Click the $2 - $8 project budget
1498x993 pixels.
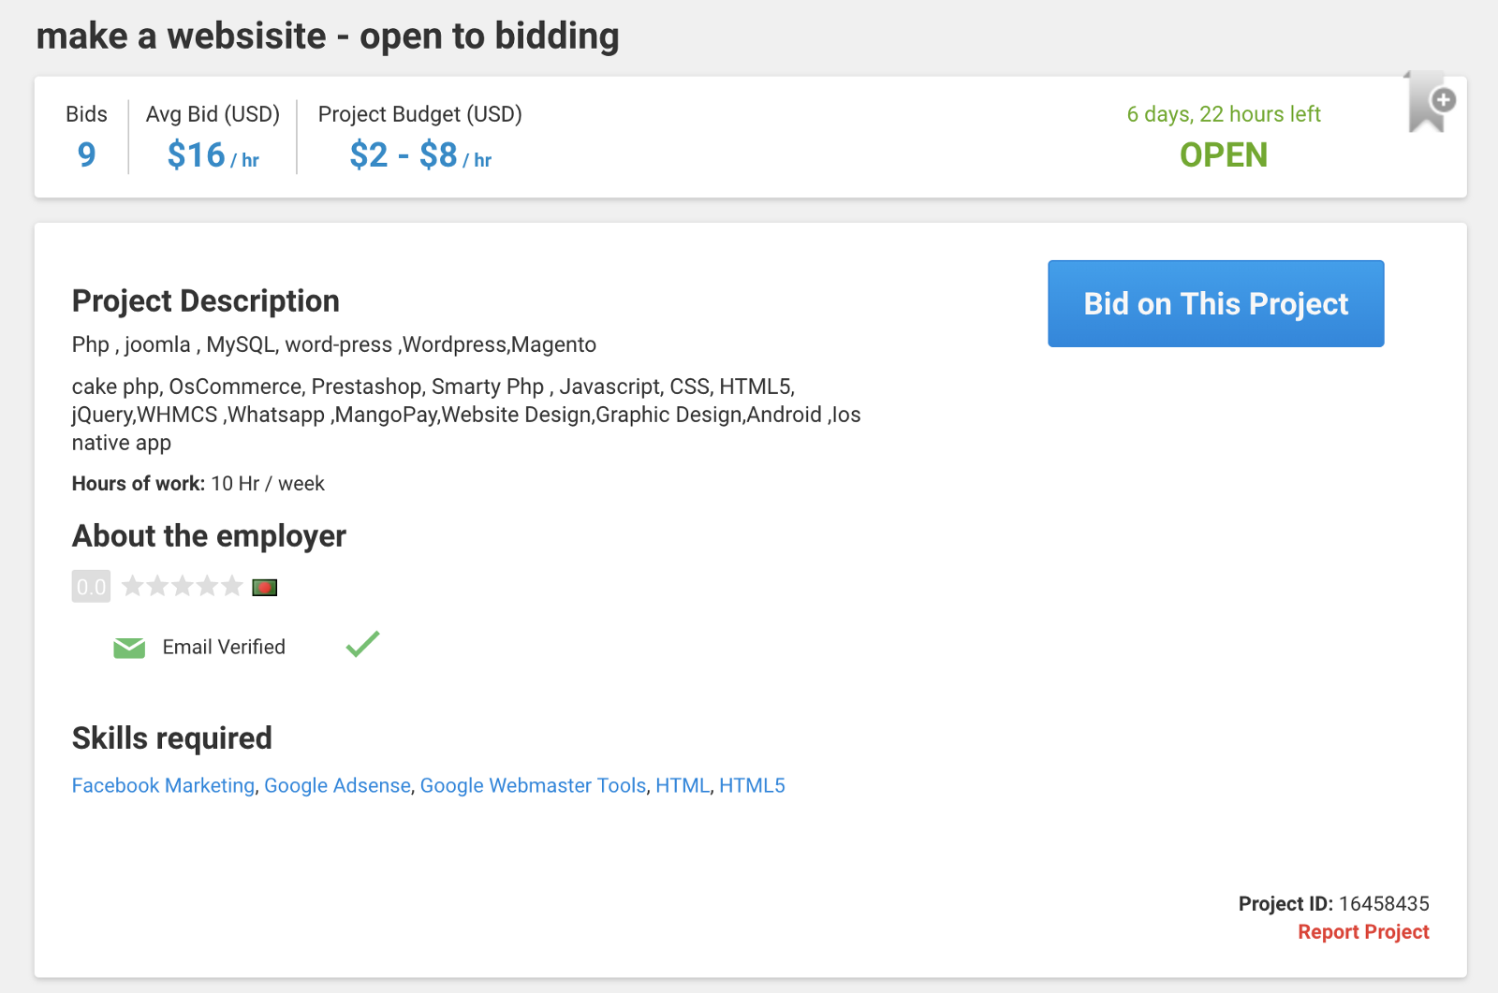click(x=404, y=154)
